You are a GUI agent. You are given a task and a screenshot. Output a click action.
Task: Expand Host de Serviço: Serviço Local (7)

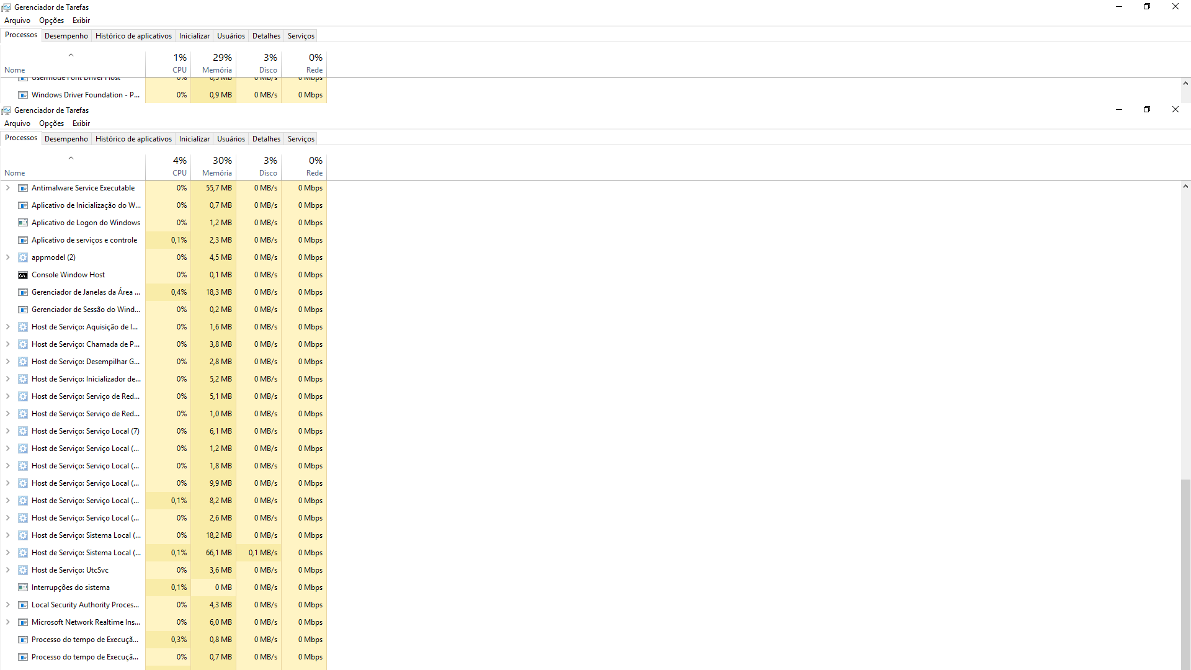7,431
